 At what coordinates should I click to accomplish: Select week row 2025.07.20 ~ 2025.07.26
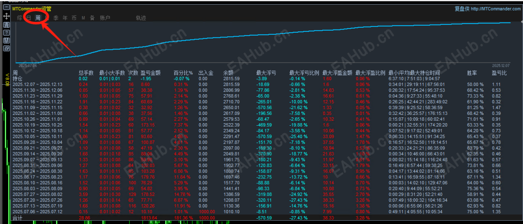(x=38, y=200)
